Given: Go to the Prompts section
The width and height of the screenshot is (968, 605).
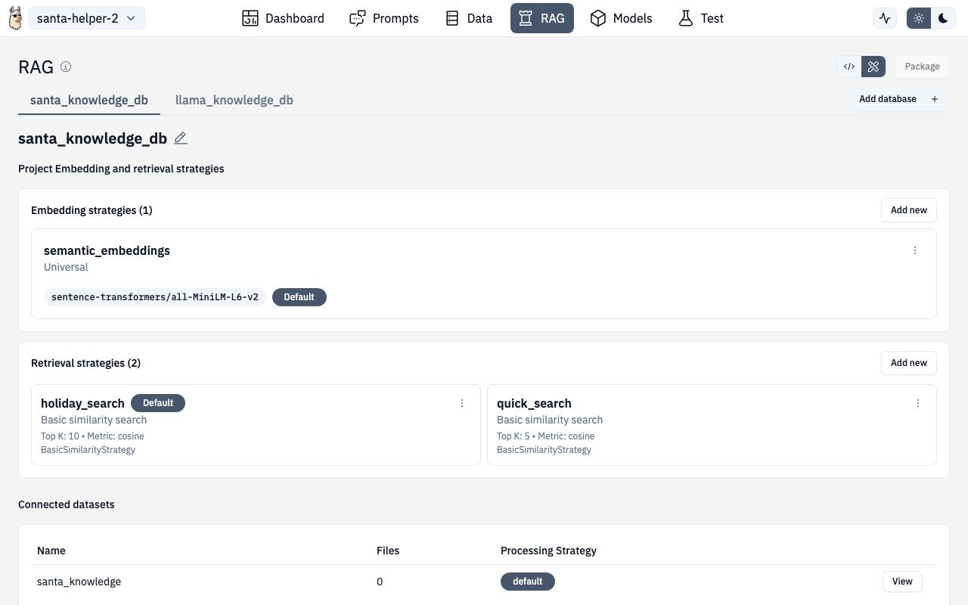Looking at the screenshot, I should [384, 18].
